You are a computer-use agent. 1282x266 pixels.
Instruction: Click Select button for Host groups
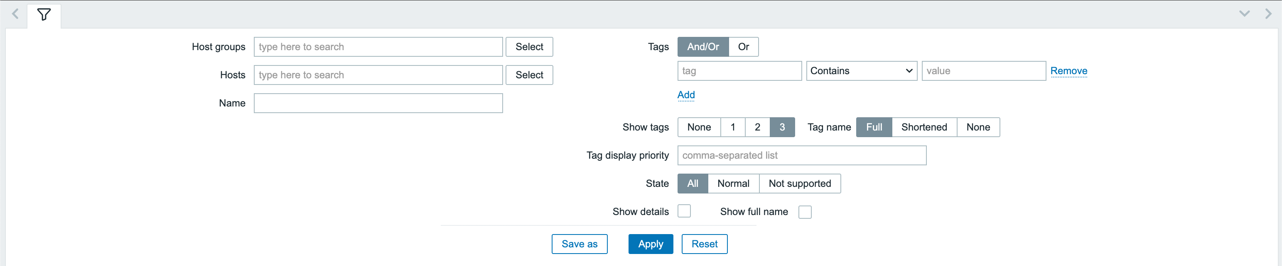tap(529, 47)
